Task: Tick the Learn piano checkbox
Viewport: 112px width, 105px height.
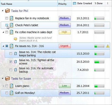Action: 7,86
